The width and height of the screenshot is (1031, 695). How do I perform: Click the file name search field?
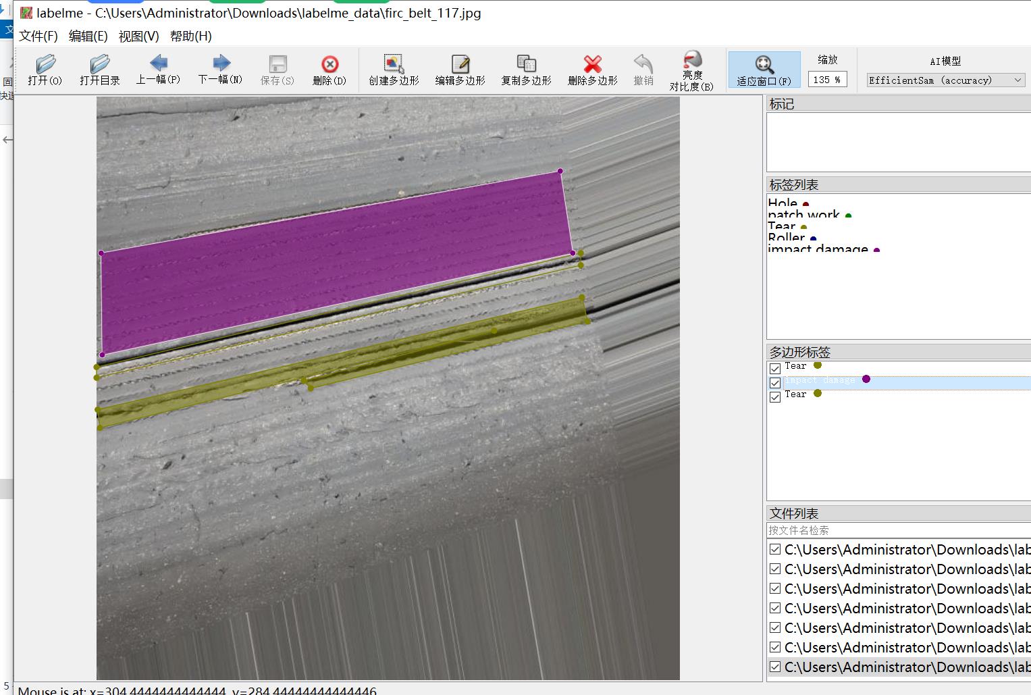898,530
